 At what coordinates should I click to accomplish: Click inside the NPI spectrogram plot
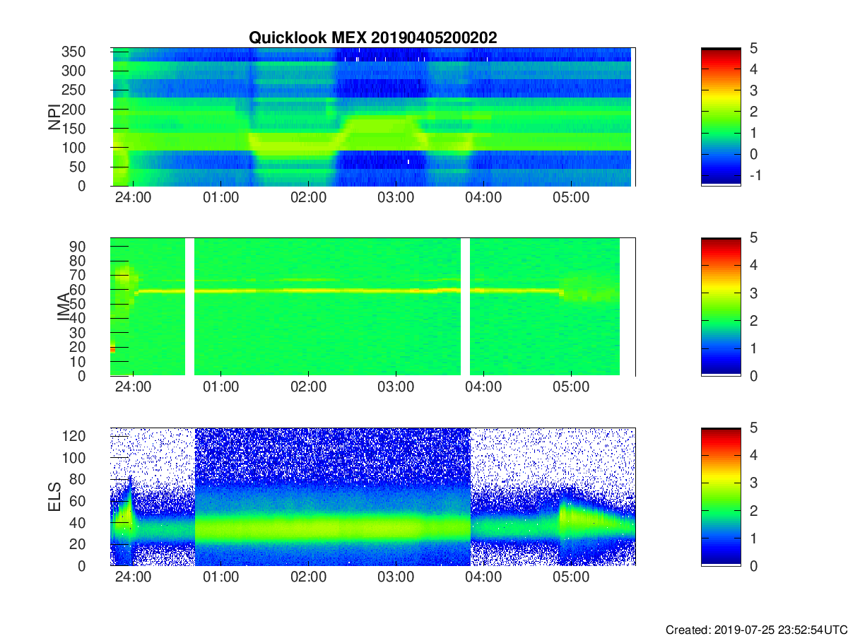pyautogui.click(x=372, y=117)
